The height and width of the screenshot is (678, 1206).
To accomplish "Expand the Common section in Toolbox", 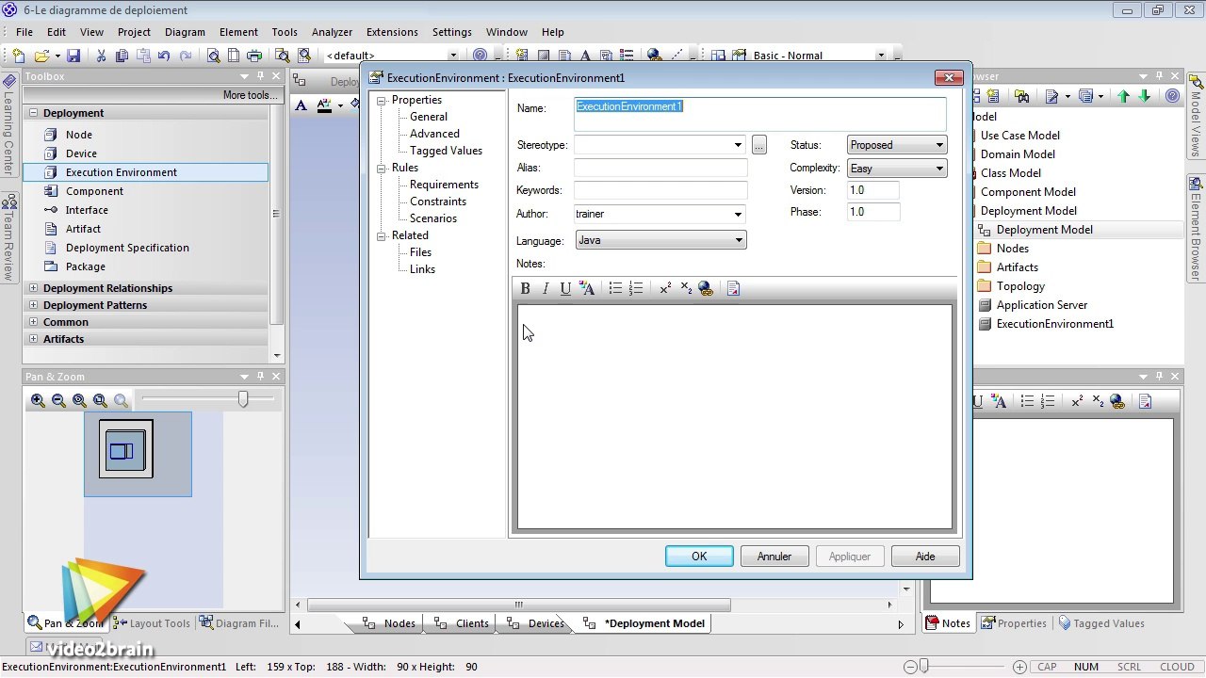I will 34,322.
